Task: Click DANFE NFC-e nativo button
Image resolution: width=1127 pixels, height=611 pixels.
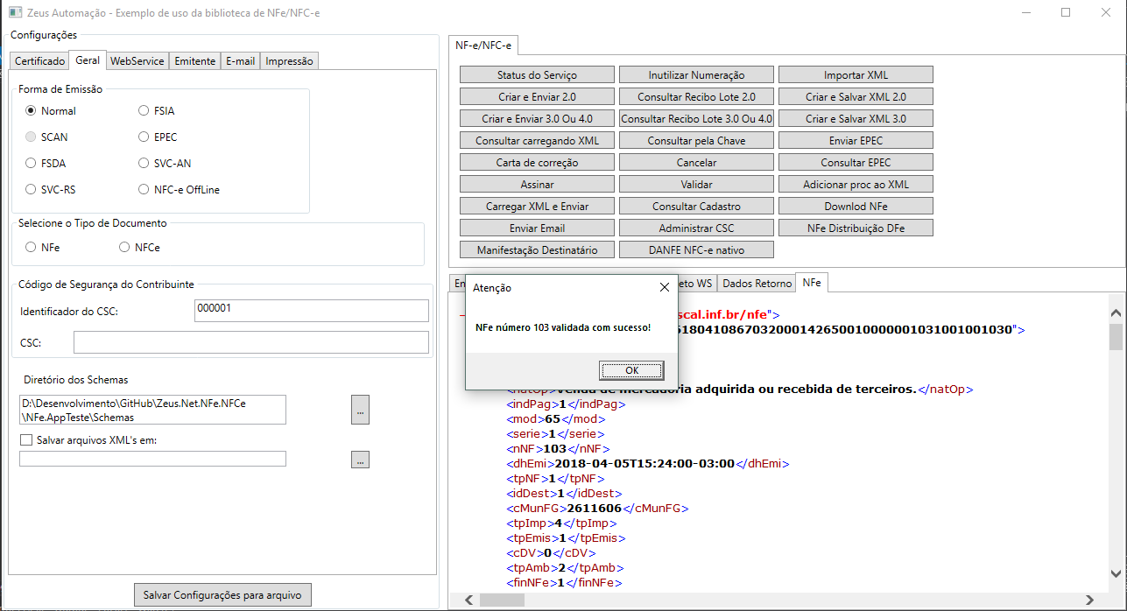Action: (696, 250)
